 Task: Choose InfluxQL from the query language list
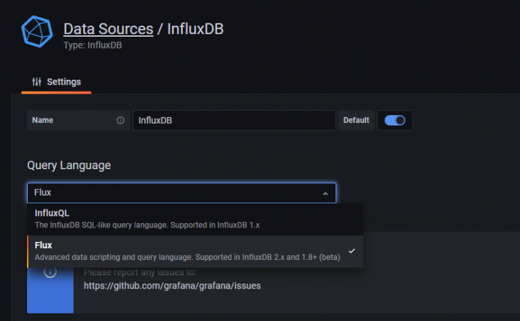[195, 219]
